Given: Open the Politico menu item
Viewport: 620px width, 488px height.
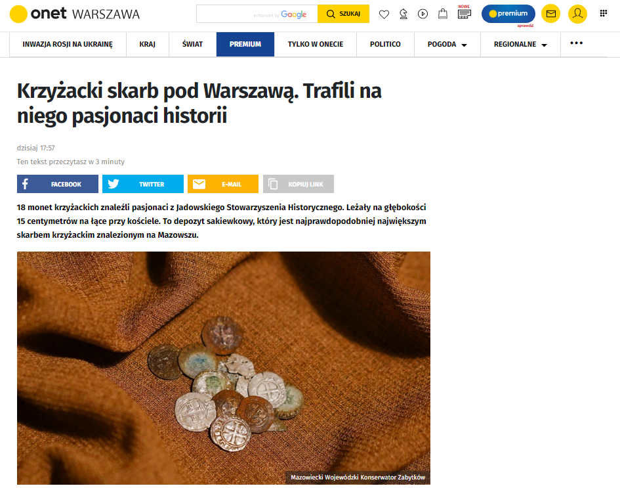Looking at the screenshot, I should pyautogui.click(x=385, y=44).
